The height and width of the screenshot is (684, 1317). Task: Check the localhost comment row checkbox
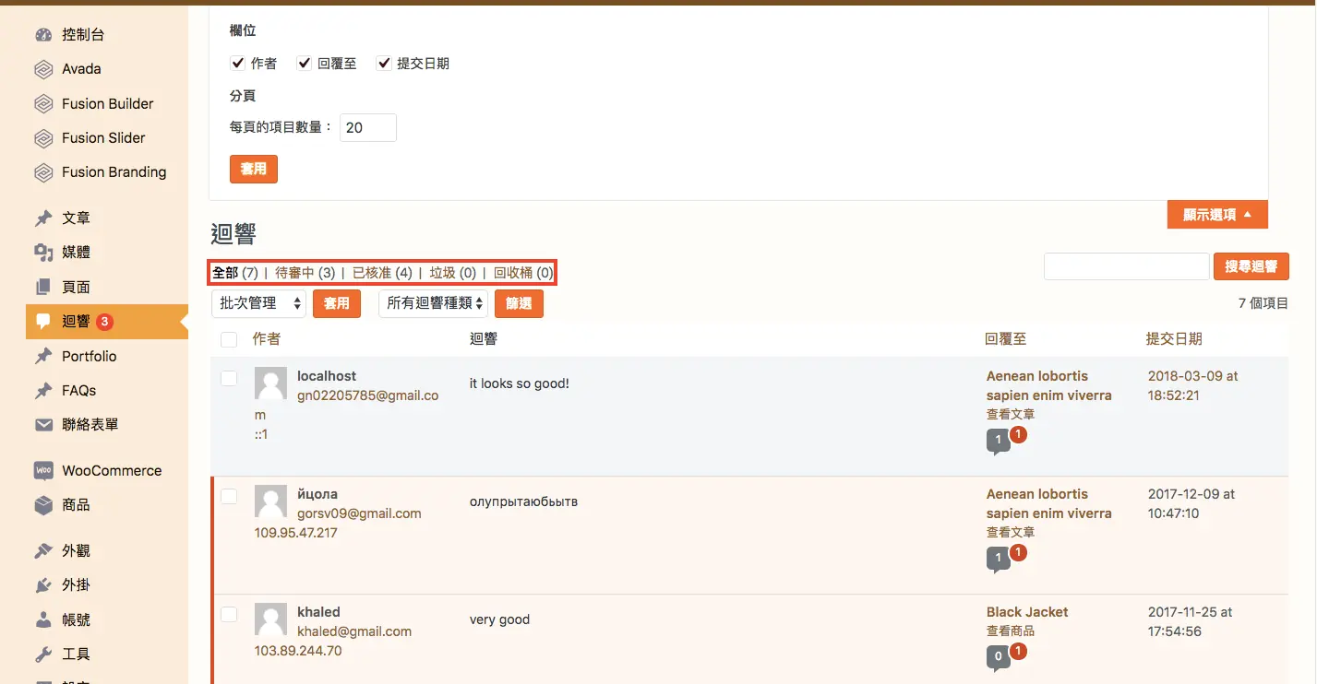[229, 378]
